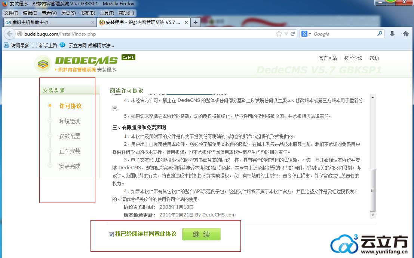Select the 安装程序 织梦内容管理系统 tab
Viewport: 414px width, 258px height.
[x=144, y=22]
